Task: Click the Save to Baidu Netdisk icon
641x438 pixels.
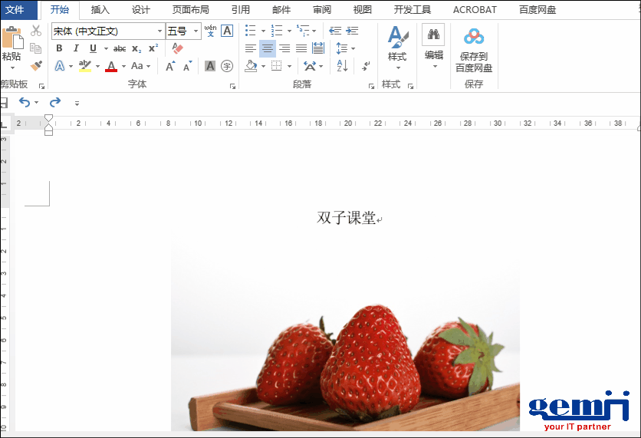Action: [474, 36]
